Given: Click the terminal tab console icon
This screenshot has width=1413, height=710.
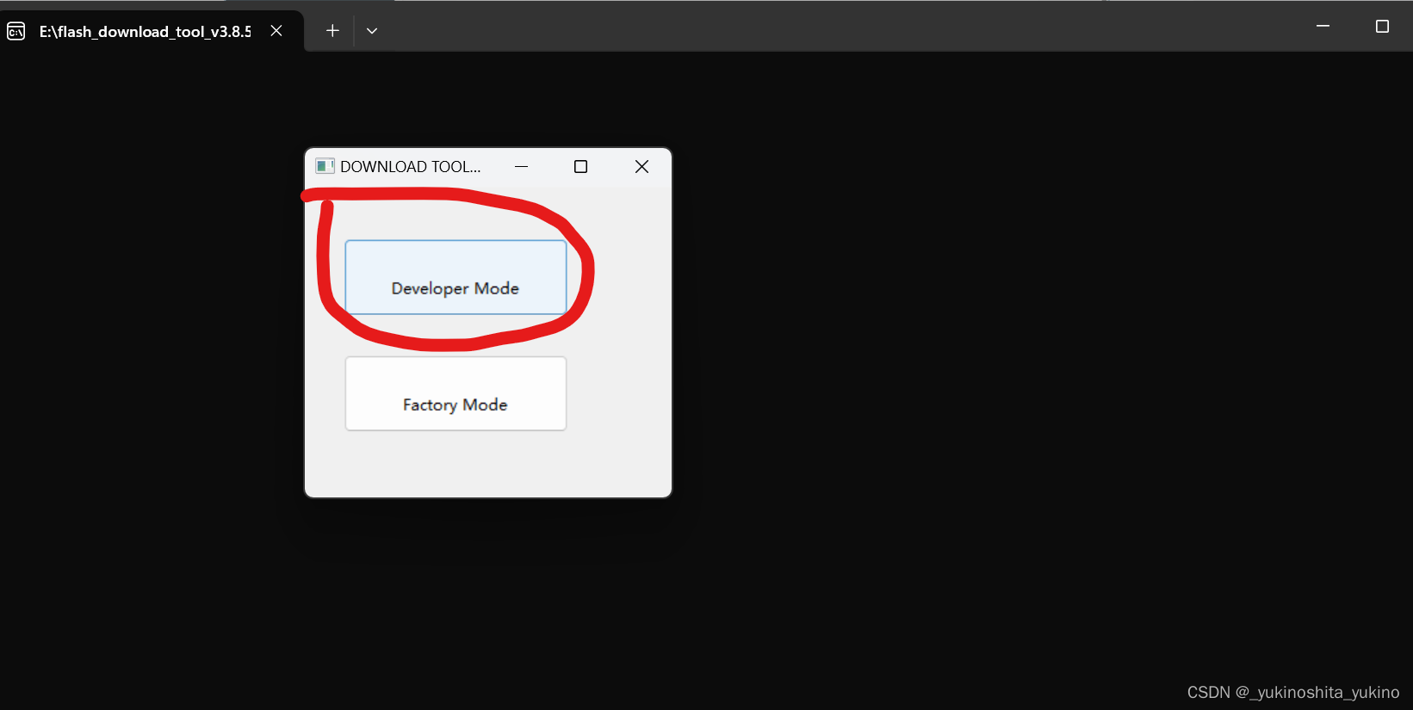Looking at the screenshot, I should click(x=16, y=32).
